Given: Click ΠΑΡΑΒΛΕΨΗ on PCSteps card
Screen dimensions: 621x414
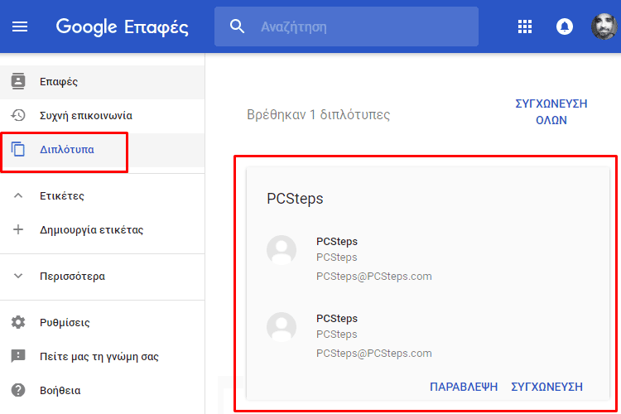Looking at the screenshot, I should [x=464, y=387].
